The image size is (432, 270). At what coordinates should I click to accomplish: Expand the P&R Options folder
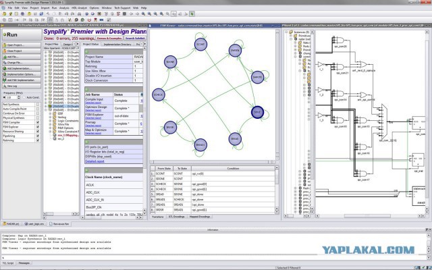pos(50,128)
